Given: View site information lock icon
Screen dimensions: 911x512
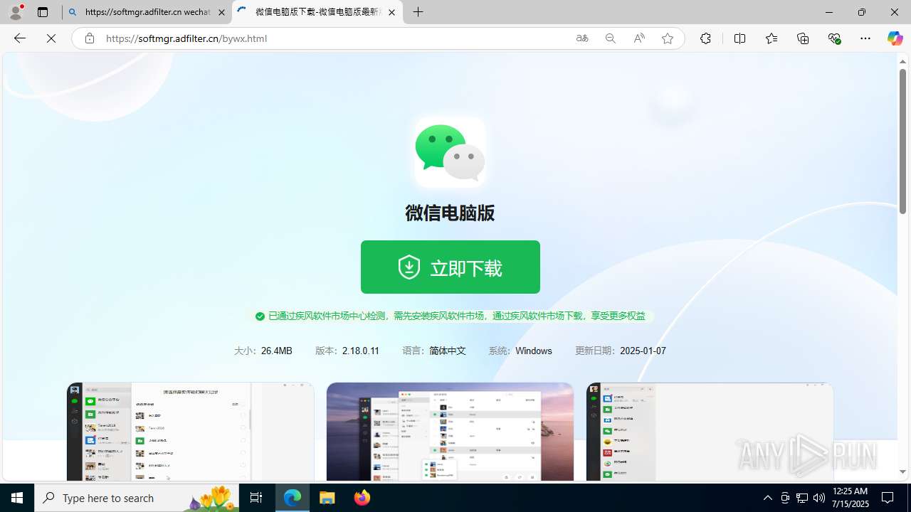Looking at the screenshot, I should coord(89,38).
